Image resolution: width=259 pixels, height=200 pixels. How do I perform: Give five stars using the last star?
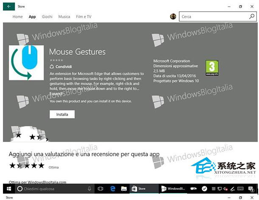pos(41,165)
